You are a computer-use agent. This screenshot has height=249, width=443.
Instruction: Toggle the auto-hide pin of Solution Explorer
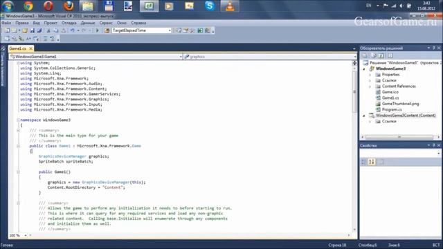(x=434, y=48)
